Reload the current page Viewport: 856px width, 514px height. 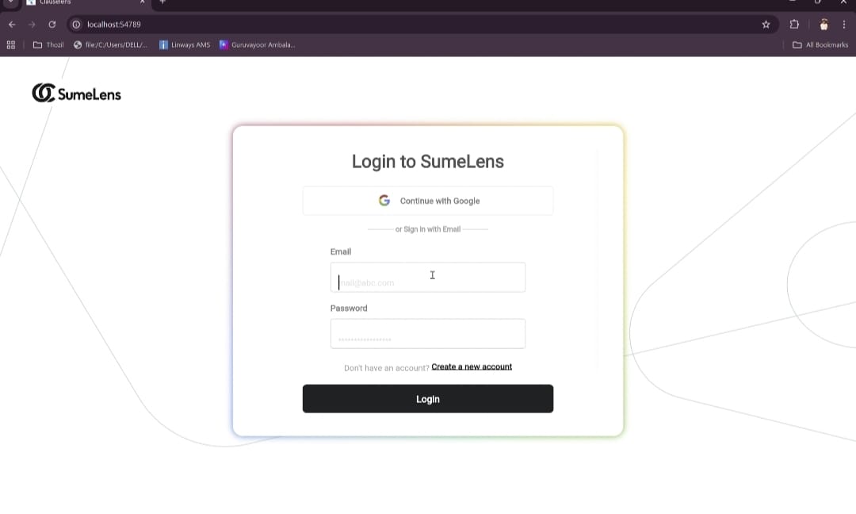52,25
